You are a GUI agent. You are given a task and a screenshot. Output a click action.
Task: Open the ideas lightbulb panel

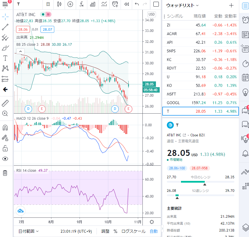(x=245, y=92)
